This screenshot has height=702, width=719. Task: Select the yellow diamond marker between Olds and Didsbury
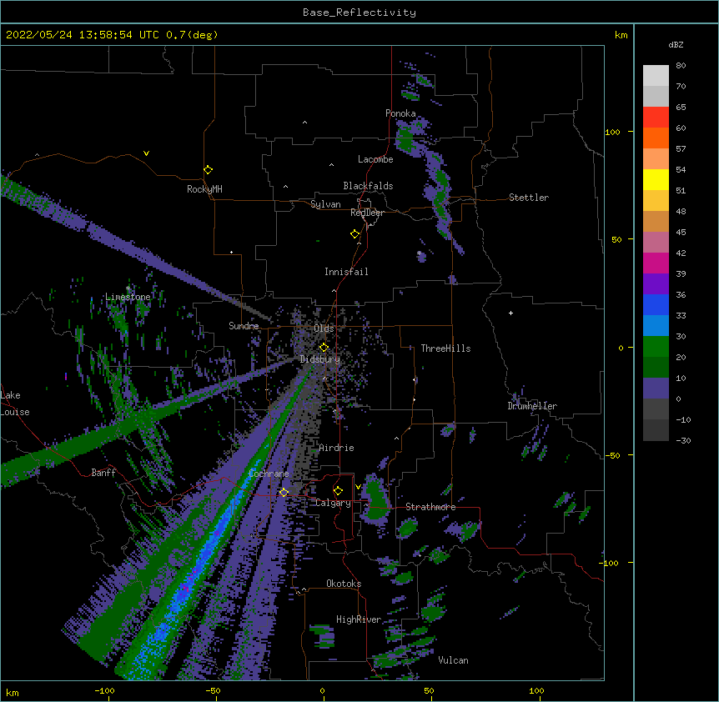coord(324,348)
